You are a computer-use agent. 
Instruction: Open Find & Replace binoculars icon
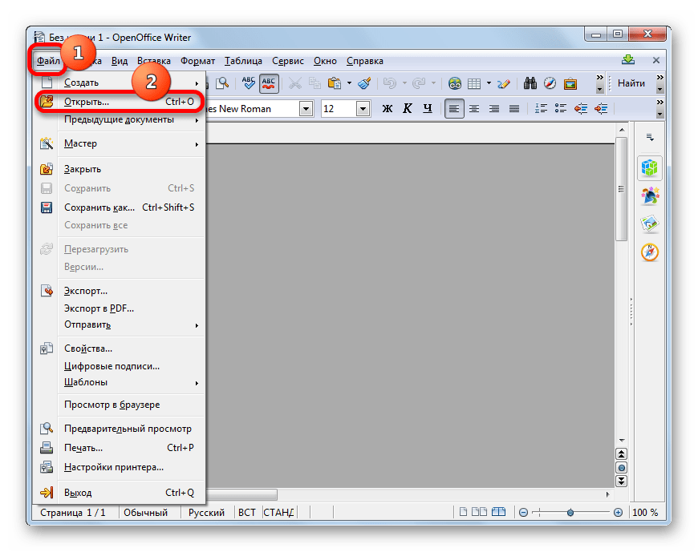(530, 83)
